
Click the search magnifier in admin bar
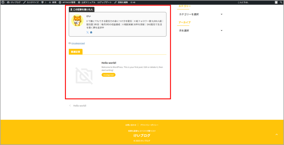[281, 2]
